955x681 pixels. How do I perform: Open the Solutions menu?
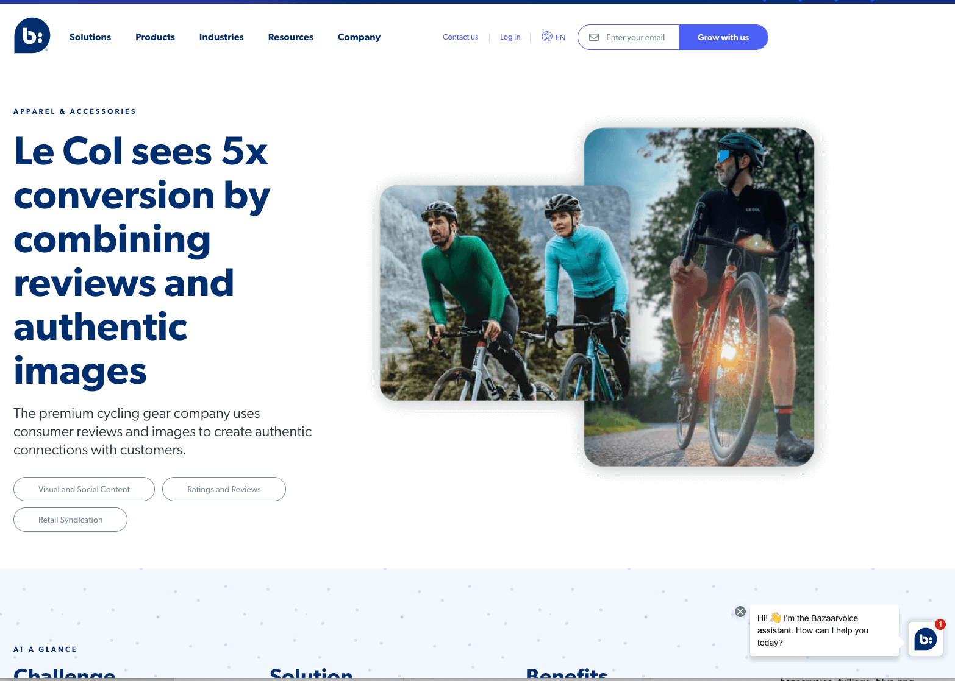(90, 37)
